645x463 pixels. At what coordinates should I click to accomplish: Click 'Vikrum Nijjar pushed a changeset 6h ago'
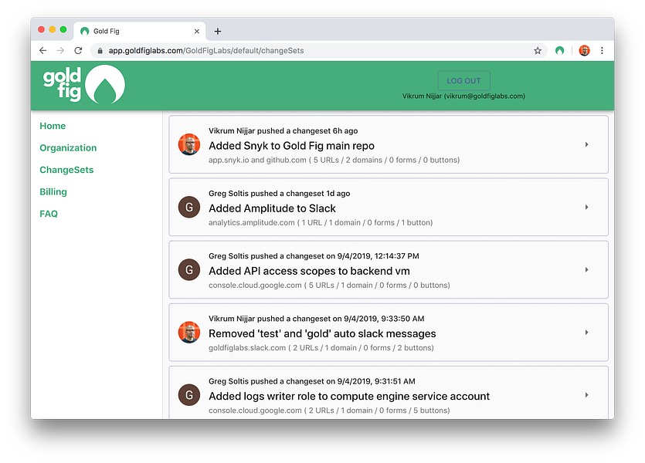pos(283,130)
